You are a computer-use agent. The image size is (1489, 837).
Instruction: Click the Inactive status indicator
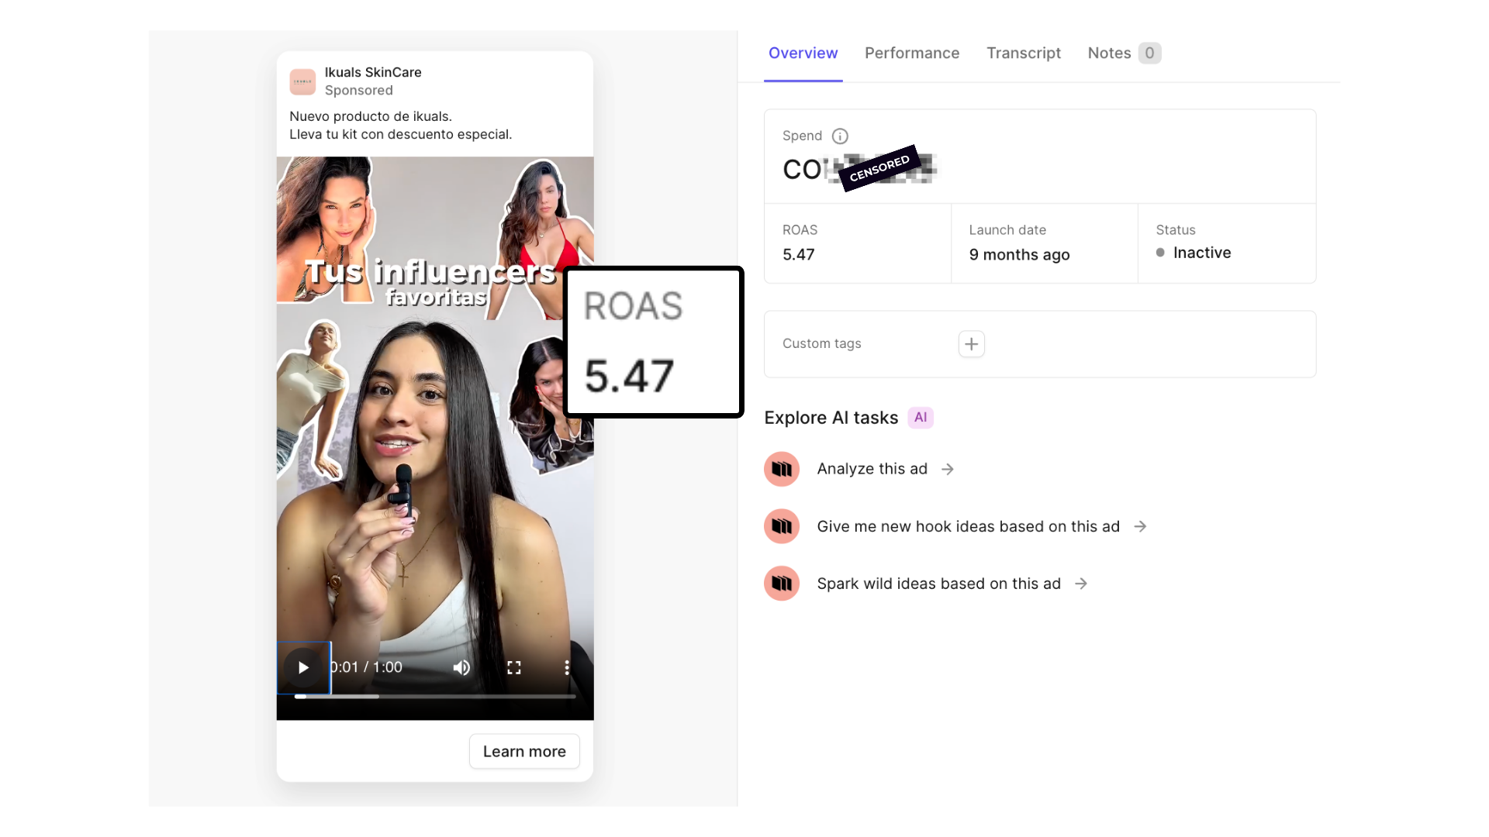click(1194, 253)
